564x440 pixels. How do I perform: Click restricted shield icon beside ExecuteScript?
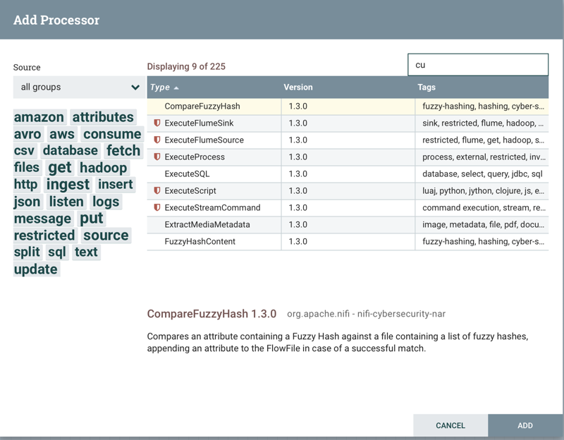pos(157,191)
